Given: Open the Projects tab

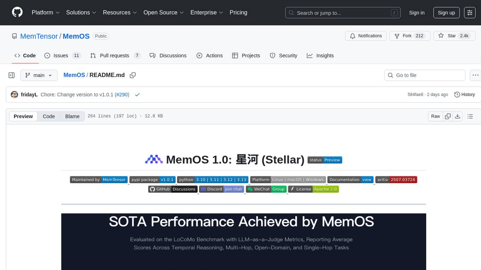Looking at the screenshot, I should (x=246, y=55).
